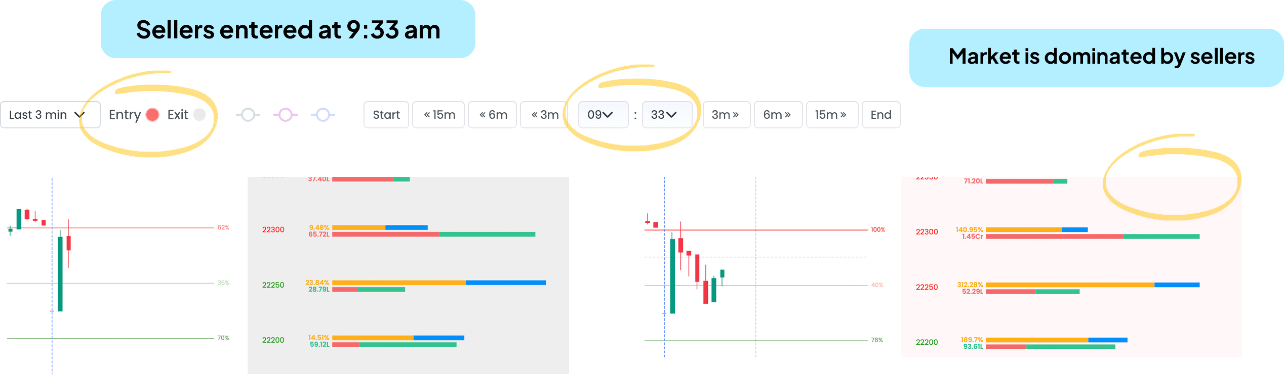Image resolution: width=1284 pixels, height=374 pixels.
Task: Click the blue circle line marker icon
Action: click(x=323, y=115)
